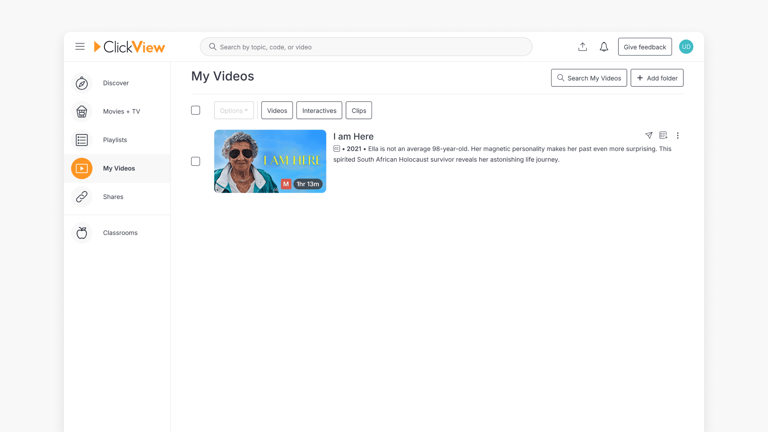Play the 'I am Here' video thumbnail
The width and height of the screenshot is (768, 432).
coord(270,161)
